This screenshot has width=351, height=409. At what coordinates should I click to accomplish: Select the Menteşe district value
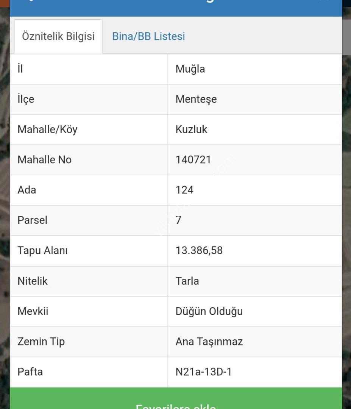point(196,99)
